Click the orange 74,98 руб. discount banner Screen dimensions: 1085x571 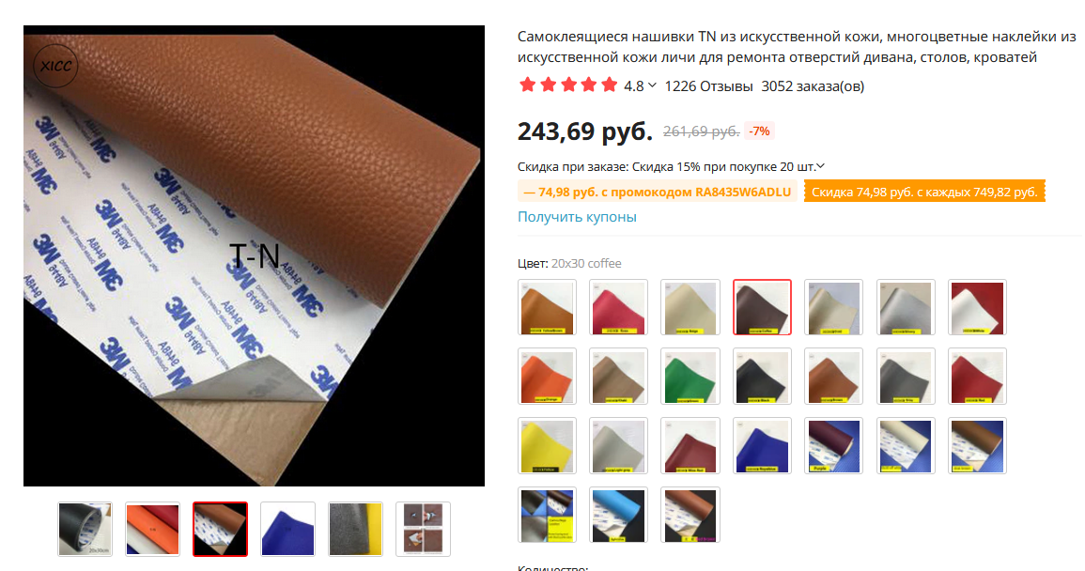tap(924, 192)
